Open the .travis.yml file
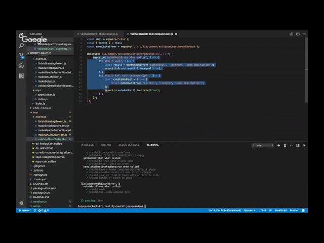The width and height of the screenshot is (324, 243). point(39,180)
